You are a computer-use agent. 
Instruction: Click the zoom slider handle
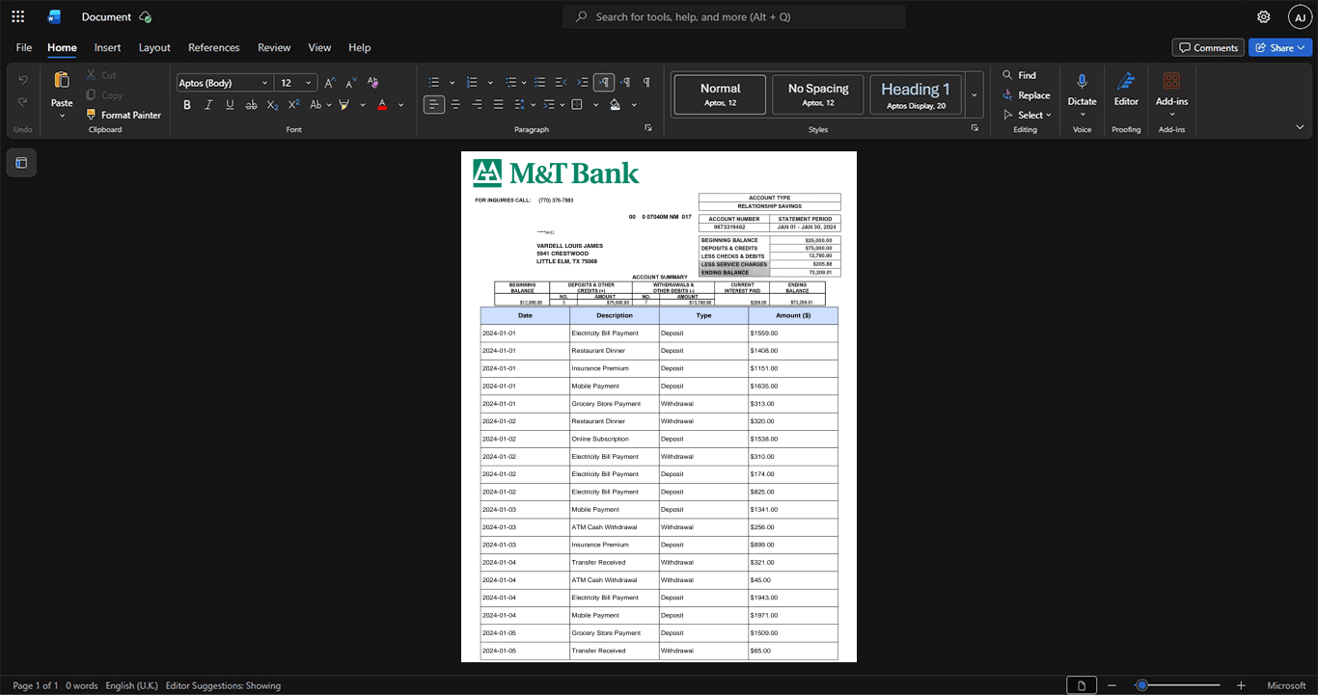(1141, 685)
